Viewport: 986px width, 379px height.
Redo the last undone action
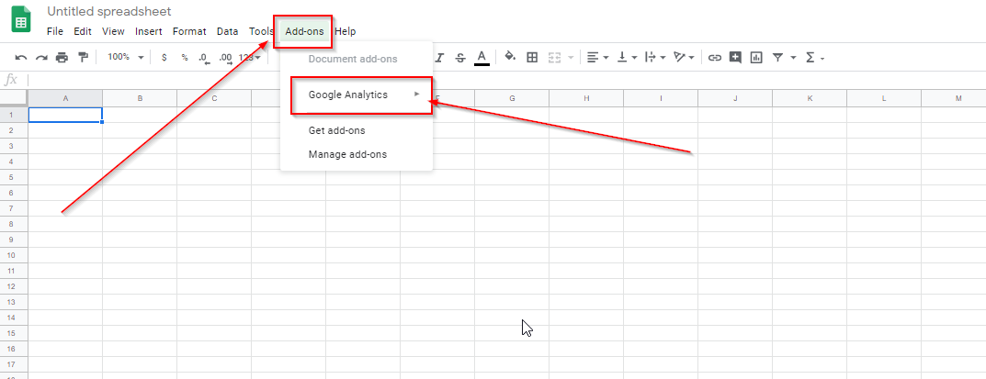(x=41, y=58)
